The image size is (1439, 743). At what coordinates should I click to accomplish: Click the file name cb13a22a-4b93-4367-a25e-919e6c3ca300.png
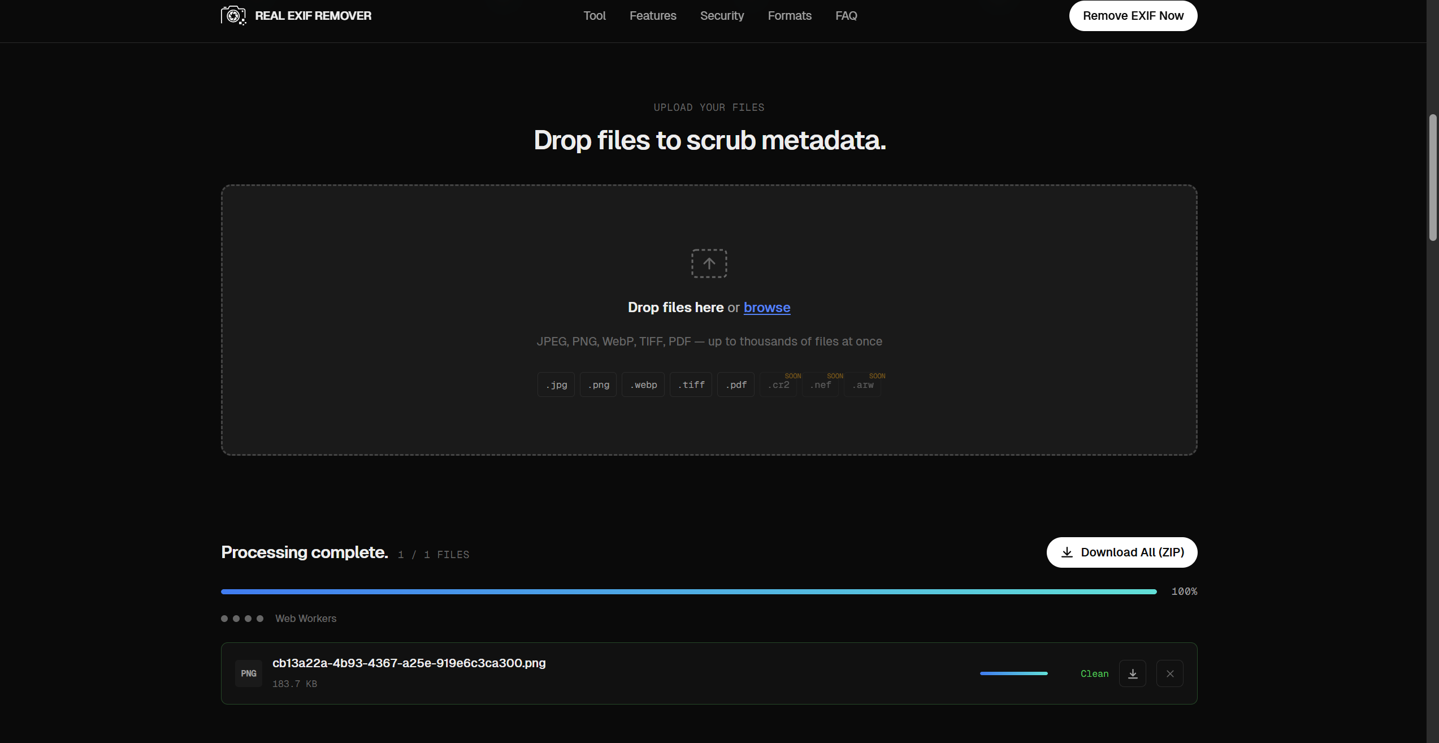pos(409,663)
